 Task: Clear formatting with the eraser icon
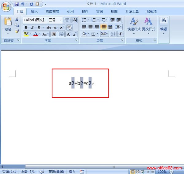pyautogui.click(x=70, y=28)
